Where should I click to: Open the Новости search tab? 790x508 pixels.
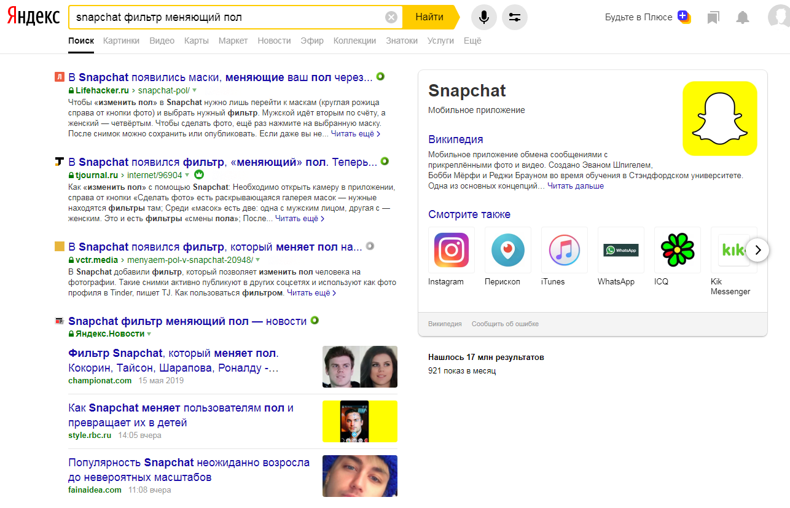click(x=274, y=41)
